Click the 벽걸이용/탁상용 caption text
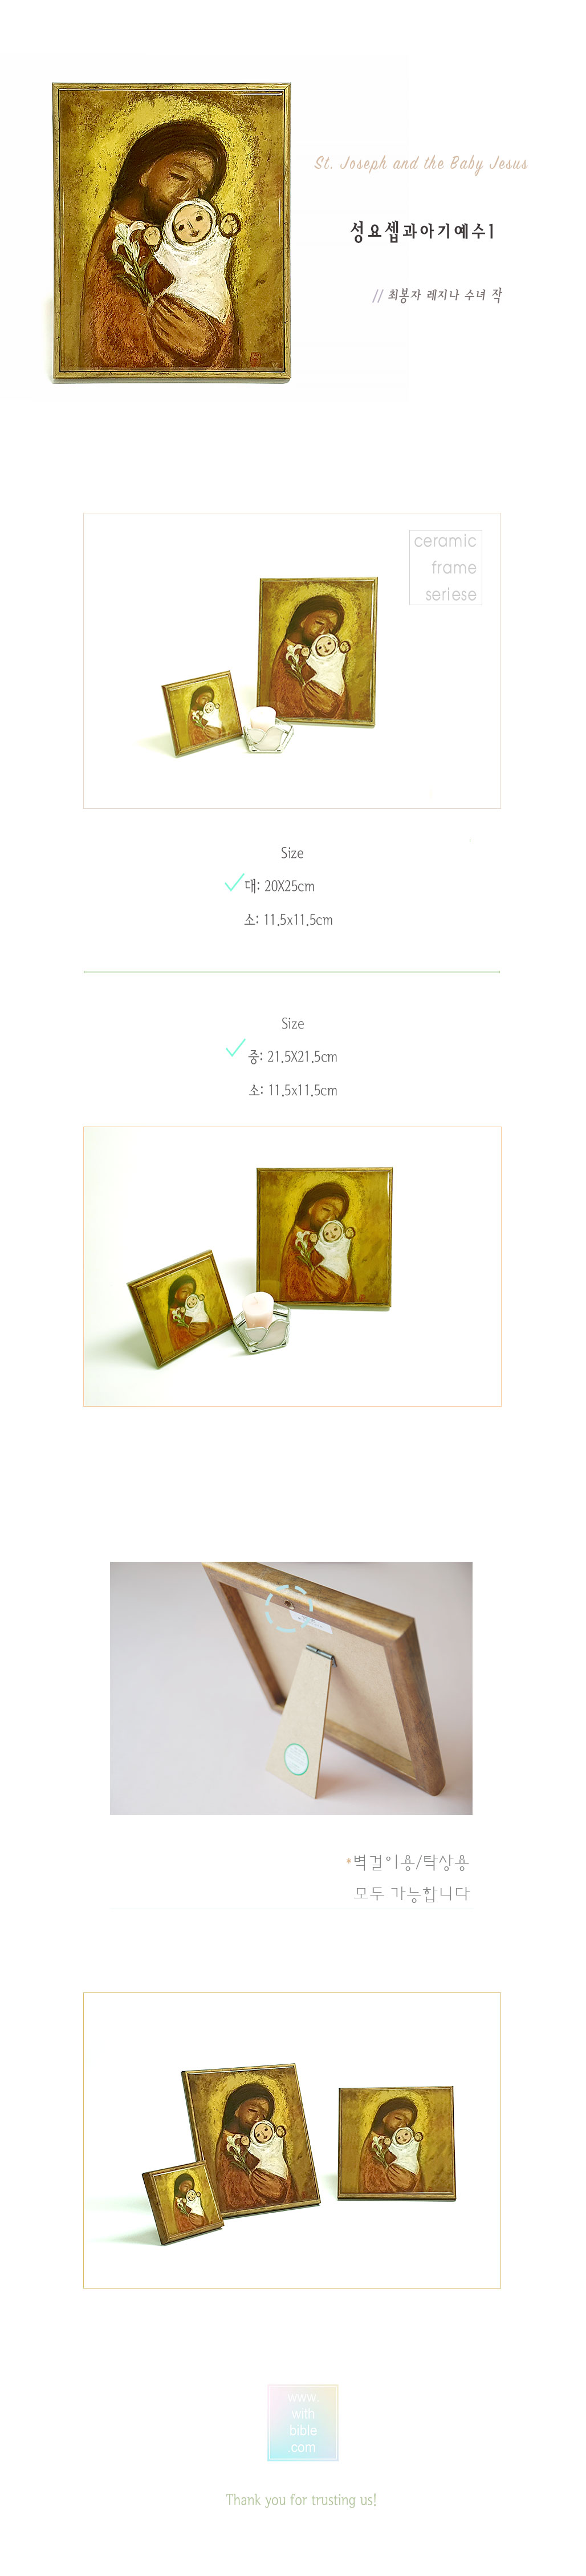The height and width of the screenshot is (2576, 586). tap(410, 1861)
